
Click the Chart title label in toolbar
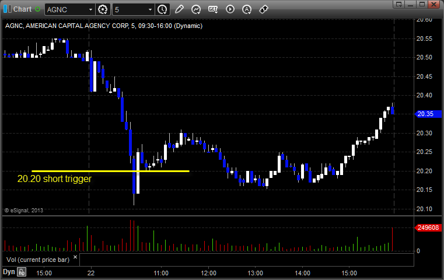22,9
